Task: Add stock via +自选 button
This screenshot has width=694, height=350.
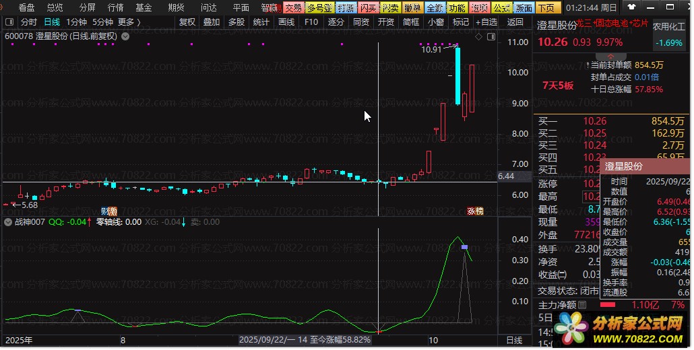Action: point(486,22)
